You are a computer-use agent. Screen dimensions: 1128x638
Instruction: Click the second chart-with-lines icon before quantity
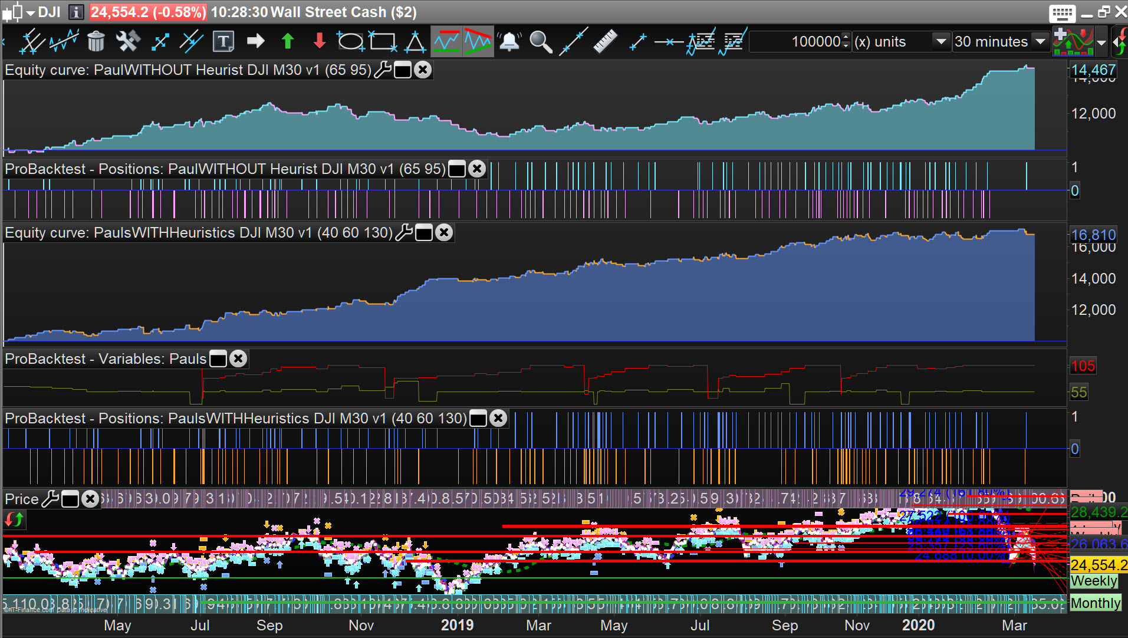733,41
